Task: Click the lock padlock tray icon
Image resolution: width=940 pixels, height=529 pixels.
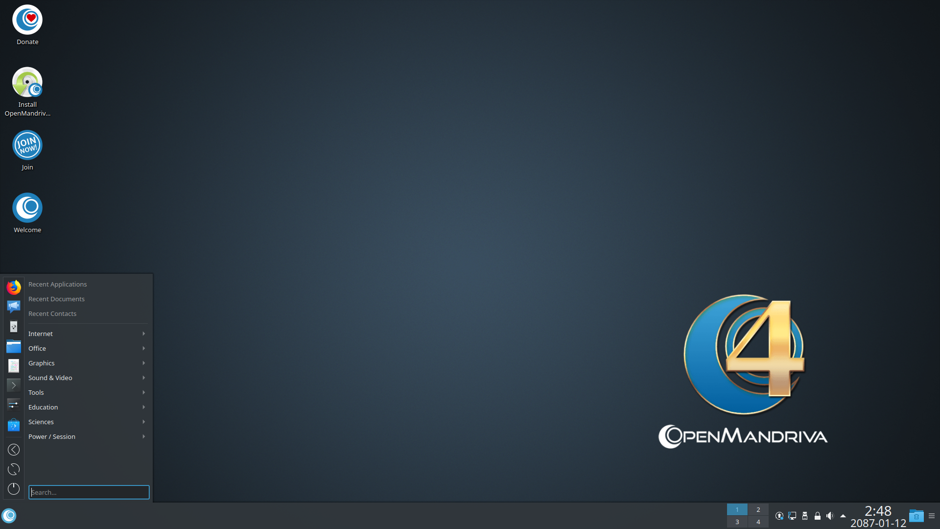Action: tap(818, 516)
